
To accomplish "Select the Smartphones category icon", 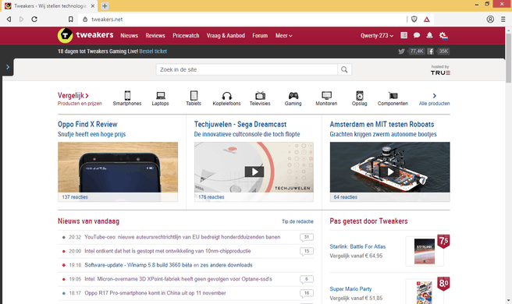I will (127, 96).
